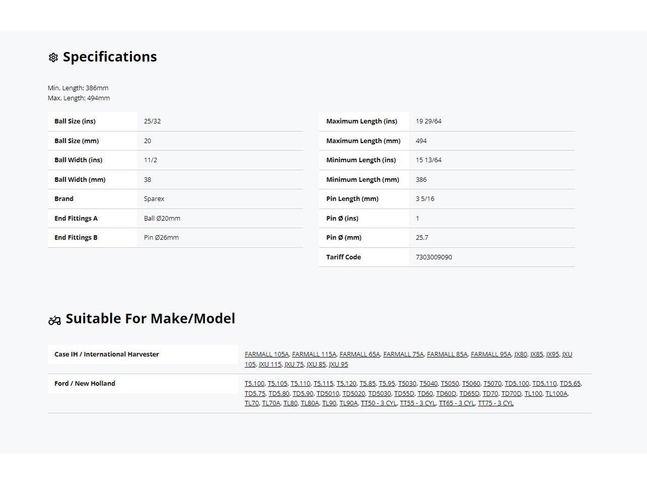Open the T5060 model link

click(x=471, y=384)
